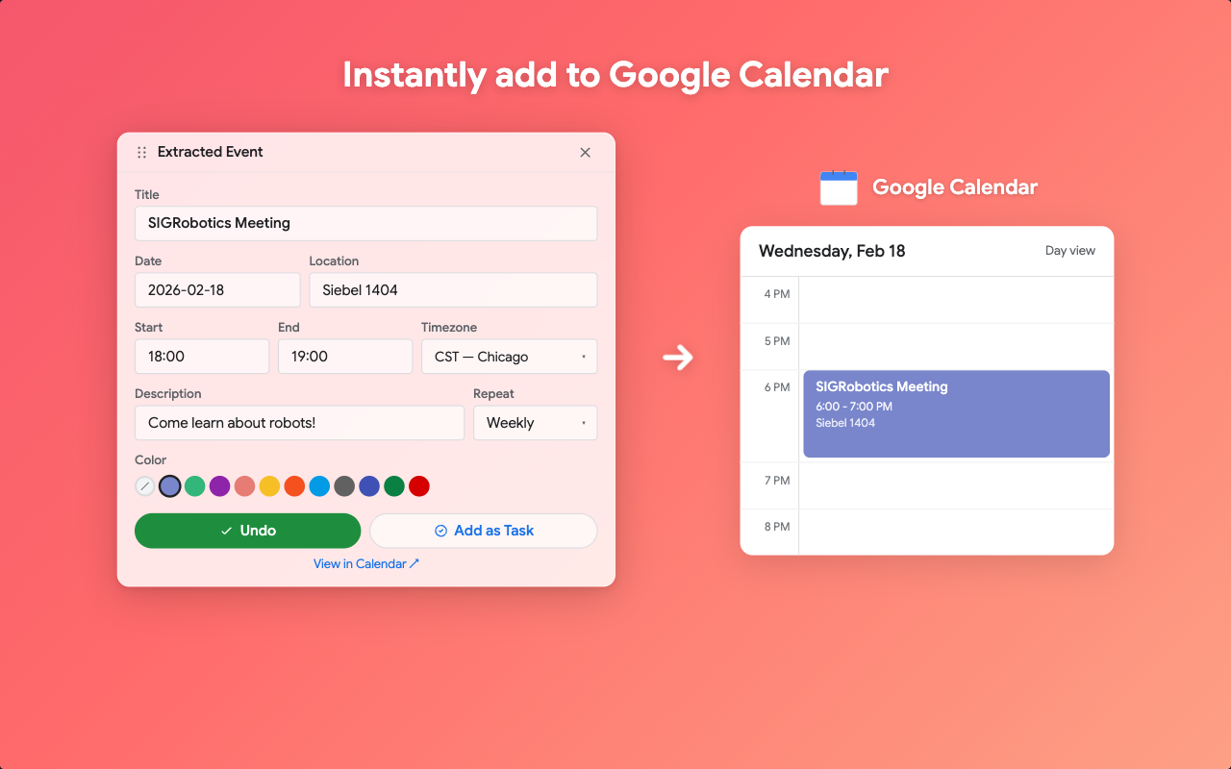Close the Extracted Event panel
This screenshot has width=1231, height=769.
point(585,152)
